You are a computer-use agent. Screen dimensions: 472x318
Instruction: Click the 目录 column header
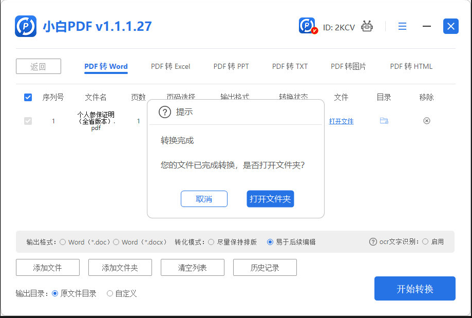pos(384,97)
